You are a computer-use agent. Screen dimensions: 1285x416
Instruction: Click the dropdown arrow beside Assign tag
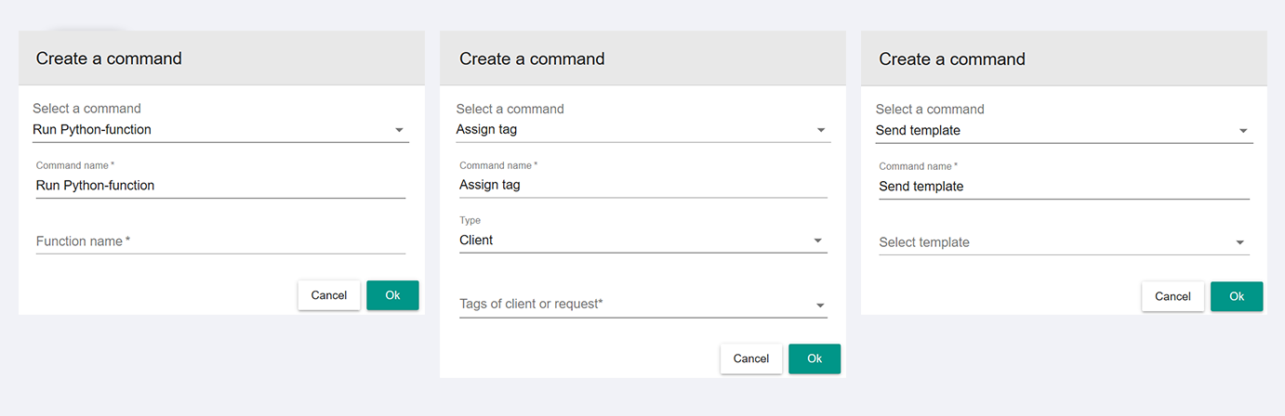click(x=821, y=130)
